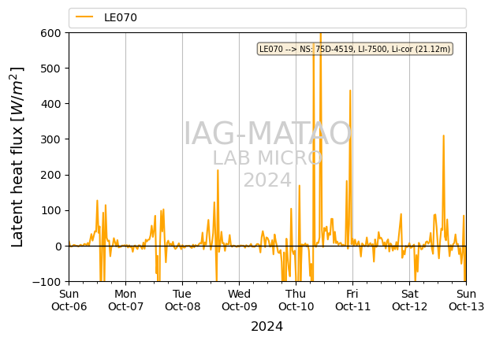Click the 300 y-axis tick label
Viewport: 492px width, 341px height.
pyautogui.click(x=50, y=139)
